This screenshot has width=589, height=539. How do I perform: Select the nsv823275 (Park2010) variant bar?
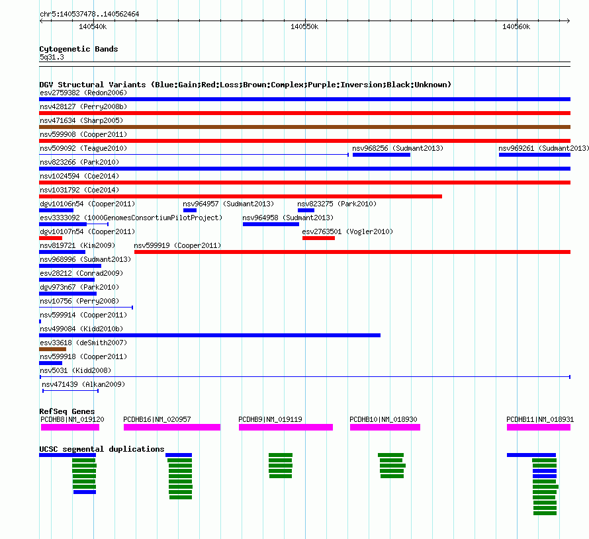coord(306,210)
